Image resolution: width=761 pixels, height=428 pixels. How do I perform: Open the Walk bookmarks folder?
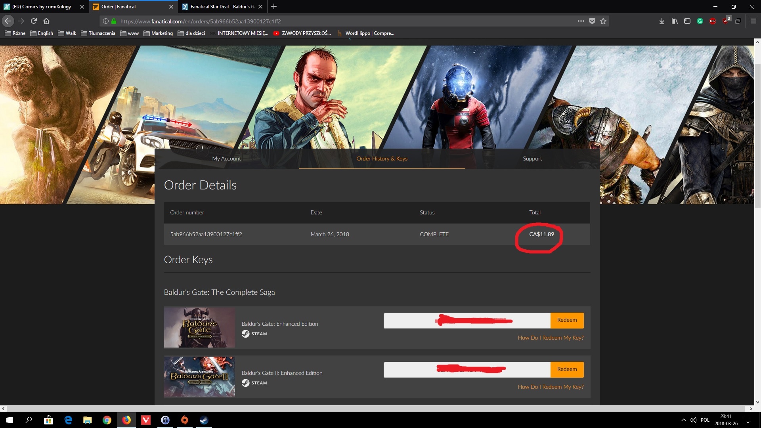click(67, 33)
